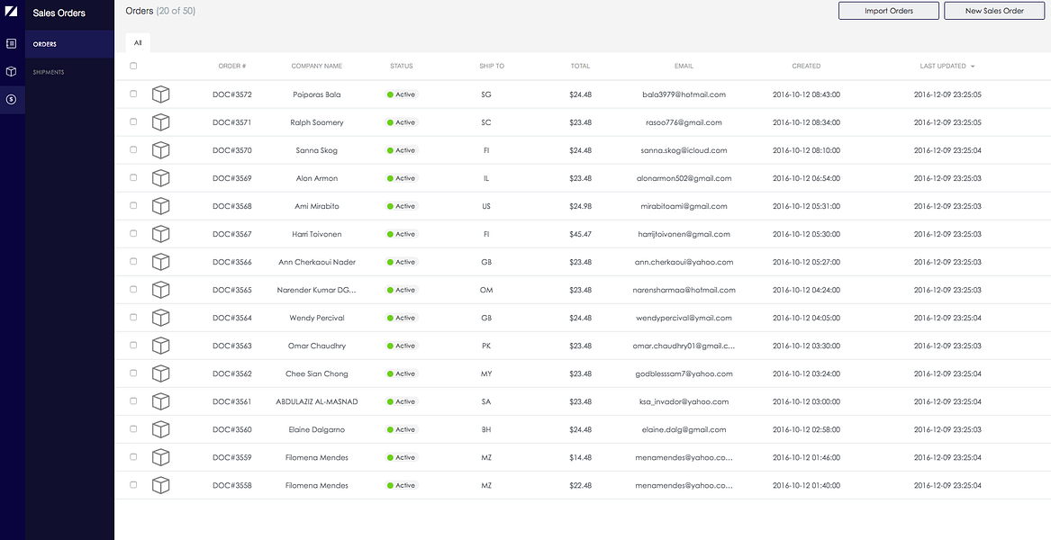The image size is (1051, 540).
Task: Switch to the All tab
Action: [138, 43]
